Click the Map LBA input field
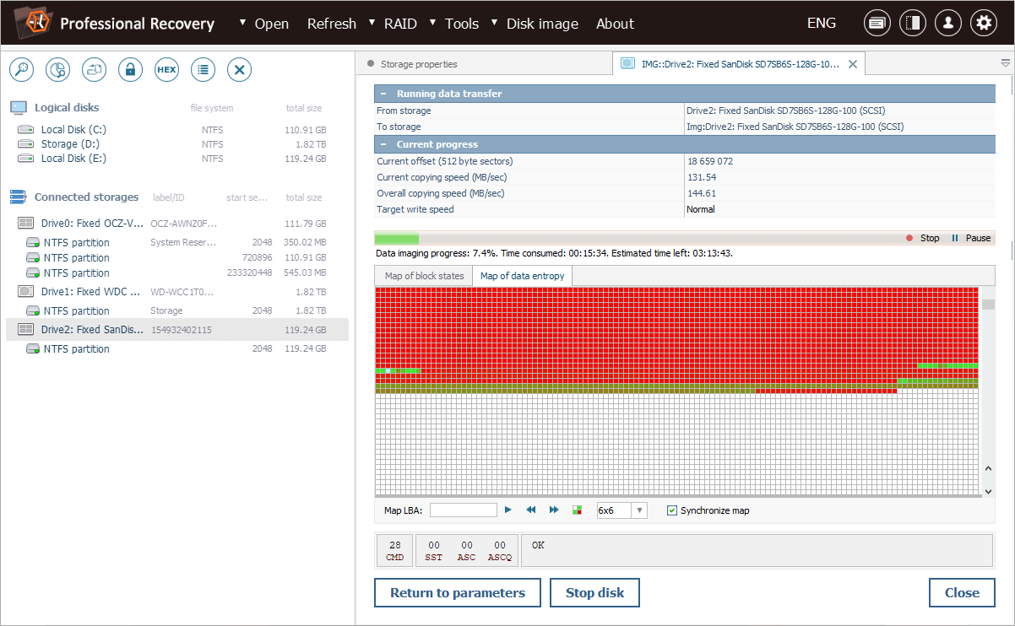The height and width of the screenshot is (626, 1015). (463, 510)
